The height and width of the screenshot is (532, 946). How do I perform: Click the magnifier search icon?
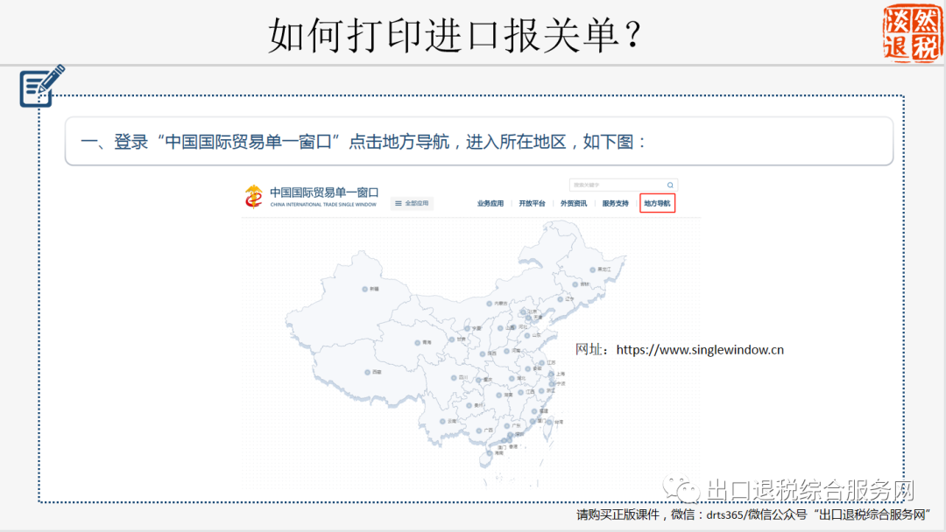click(670, 185)
